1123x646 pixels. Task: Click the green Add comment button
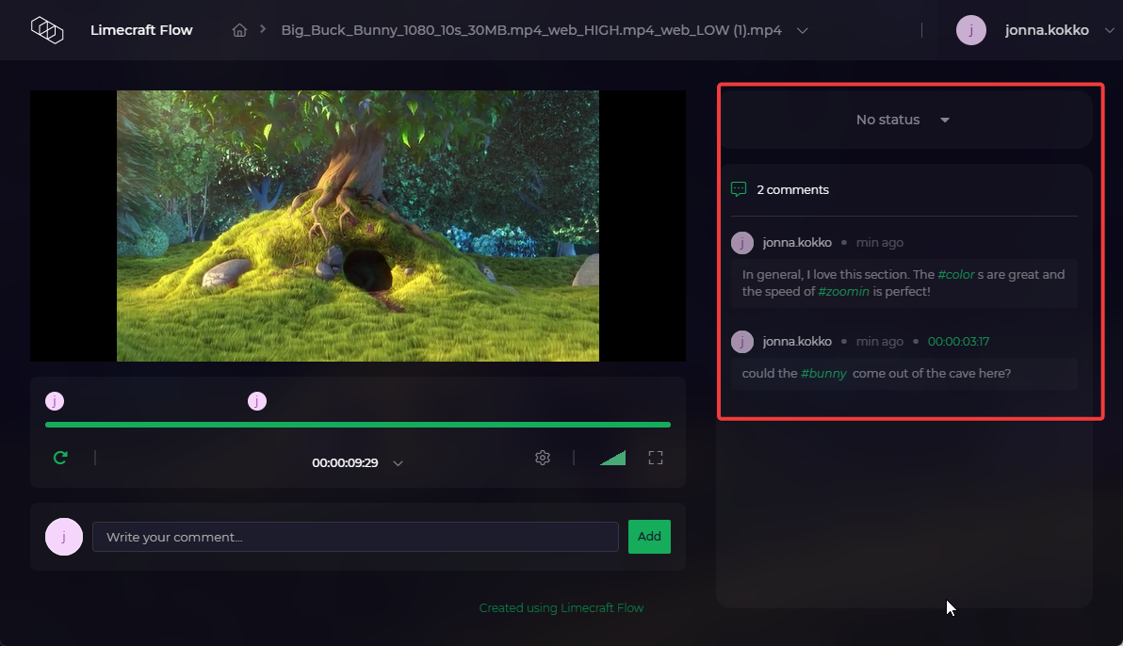pos(650,537)
